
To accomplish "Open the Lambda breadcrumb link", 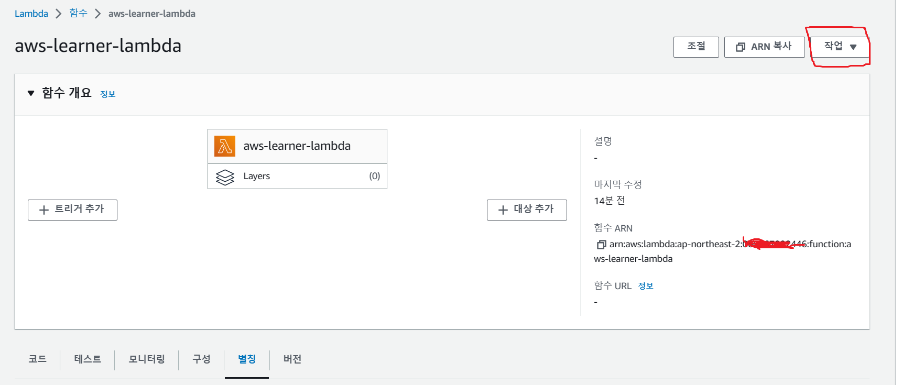I will (x=31, y=14).
